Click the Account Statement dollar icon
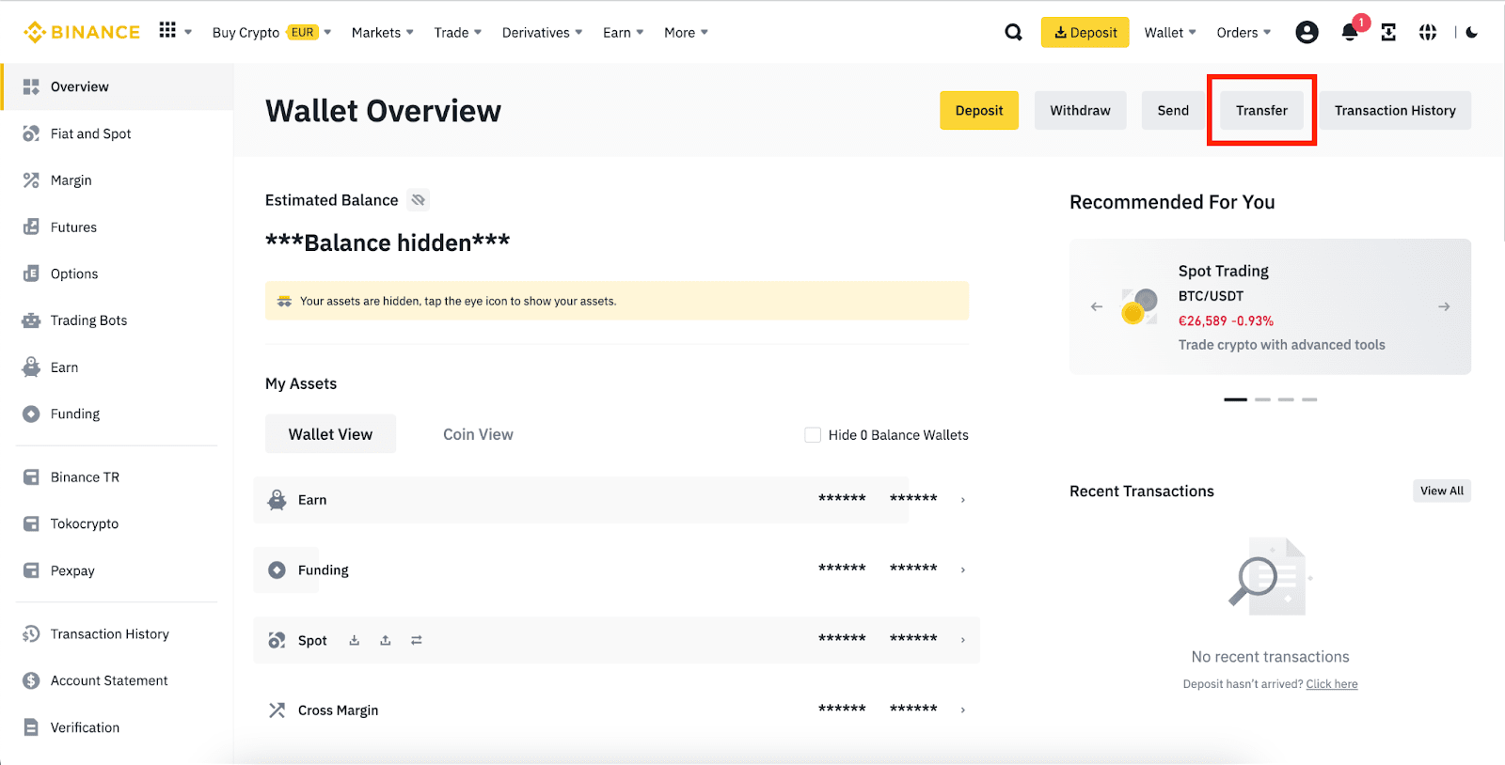This screenshot has width=1505, height=765. pos(31,680)
